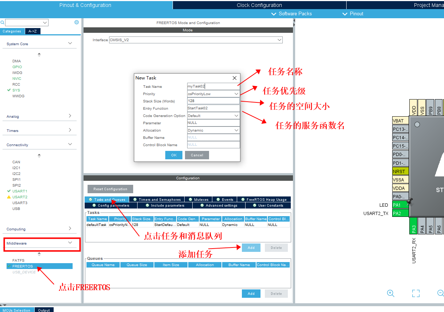Switch to Pinout & Configuration tab
The image size is (444, 312).
pos(85,5)
